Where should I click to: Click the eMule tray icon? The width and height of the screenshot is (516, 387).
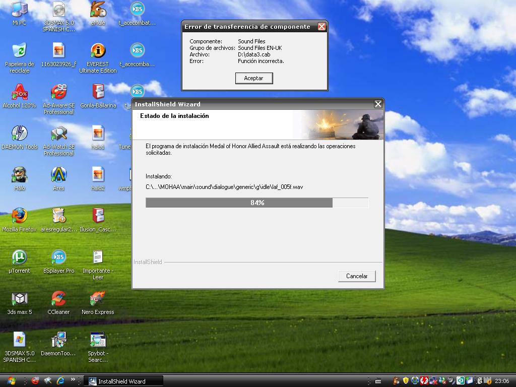pos(396,381)
